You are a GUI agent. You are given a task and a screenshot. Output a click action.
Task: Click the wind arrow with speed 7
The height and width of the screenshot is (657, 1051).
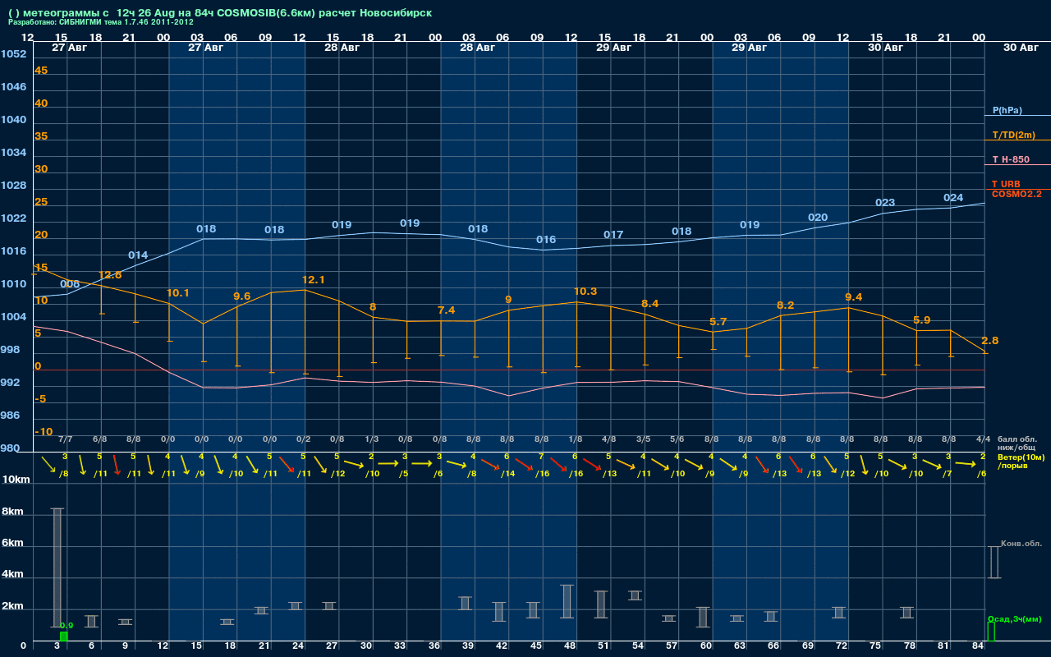(525, 465)
